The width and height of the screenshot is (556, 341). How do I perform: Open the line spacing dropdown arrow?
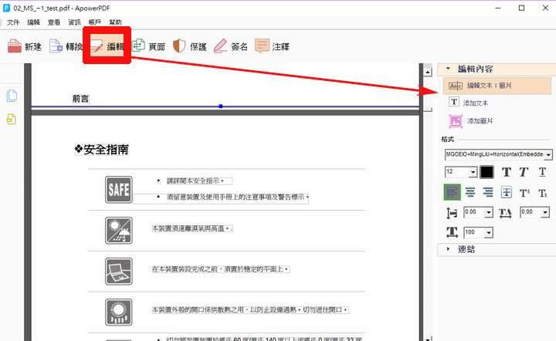tap(489, 212)
